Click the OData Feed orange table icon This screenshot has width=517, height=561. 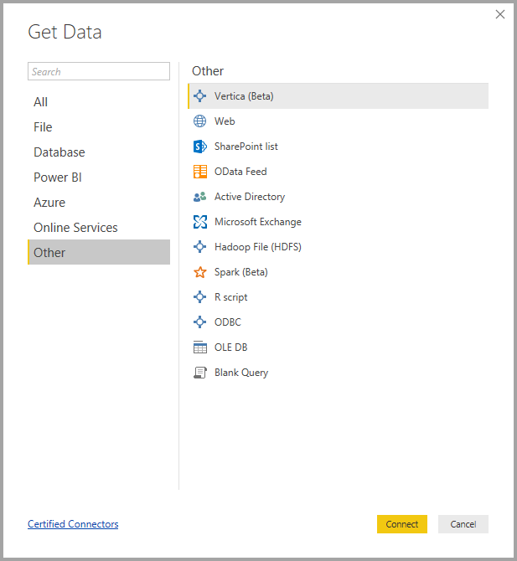[x=199, y=172]
